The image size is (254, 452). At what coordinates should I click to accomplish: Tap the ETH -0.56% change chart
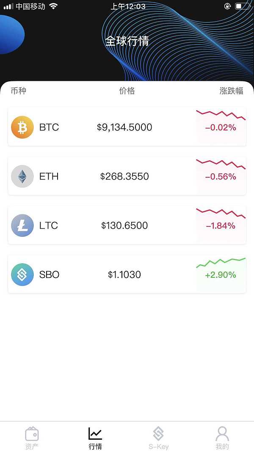tap(221, 176)
